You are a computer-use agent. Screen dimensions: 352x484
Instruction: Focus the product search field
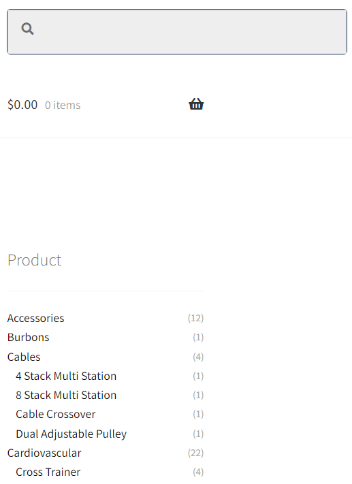coord(177,32)
